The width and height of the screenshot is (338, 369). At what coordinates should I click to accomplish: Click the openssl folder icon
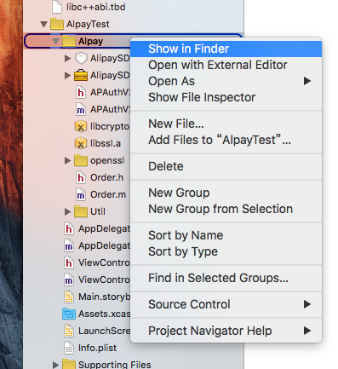81,160
